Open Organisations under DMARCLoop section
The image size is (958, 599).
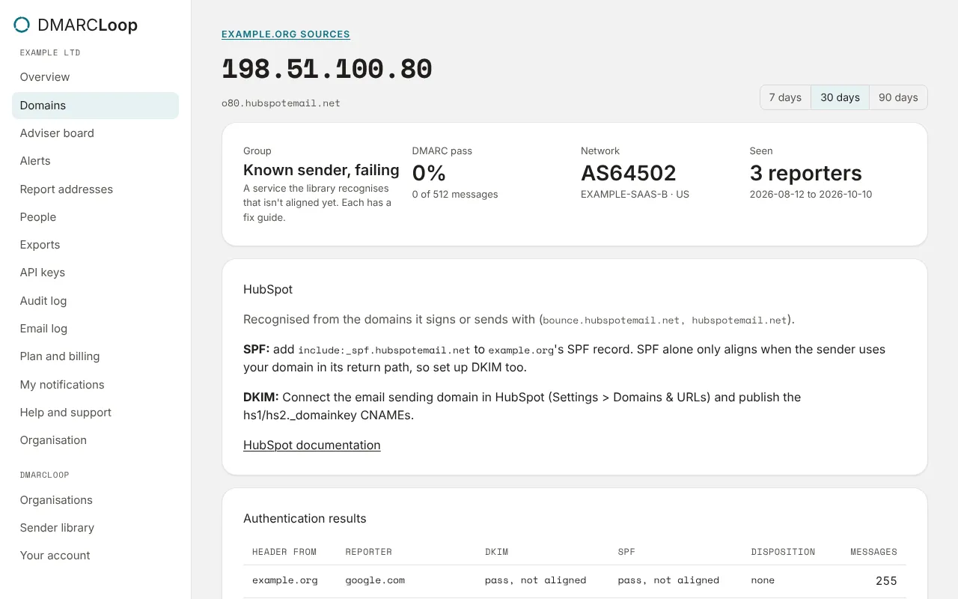coord(95,500)
